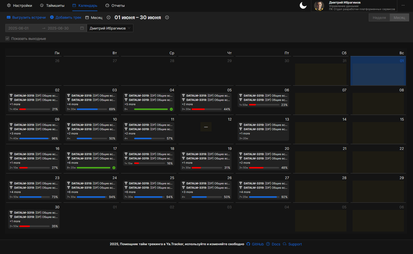Open the ellipsis menu in header
The height and width of the screenshot is (254, 413).
pos(403,5)
